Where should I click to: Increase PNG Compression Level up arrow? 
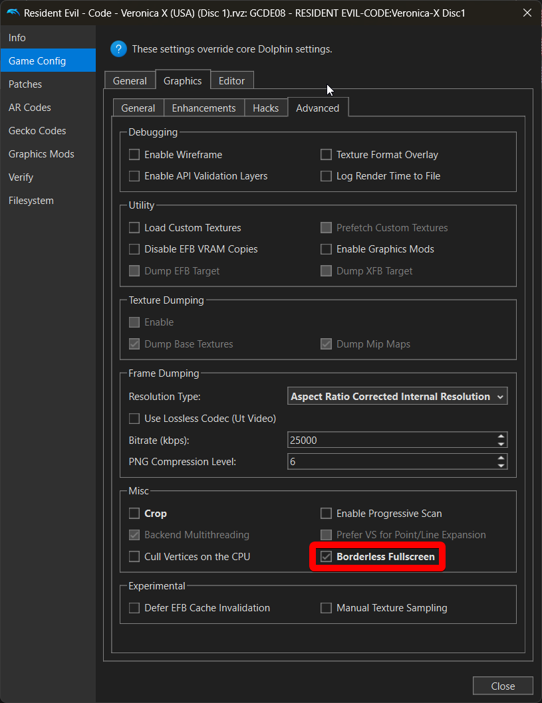tap(501, 458)
